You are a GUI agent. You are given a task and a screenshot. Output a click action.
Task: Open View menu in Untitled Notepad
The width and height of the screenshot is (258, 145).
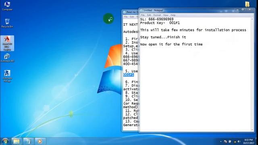tap(166, 15)
